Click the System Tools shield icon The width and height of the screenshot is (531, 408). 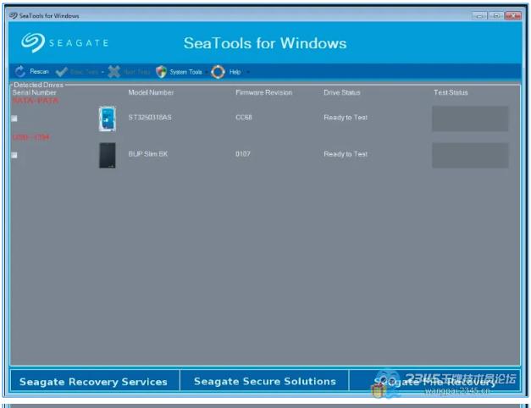[161, 72]
